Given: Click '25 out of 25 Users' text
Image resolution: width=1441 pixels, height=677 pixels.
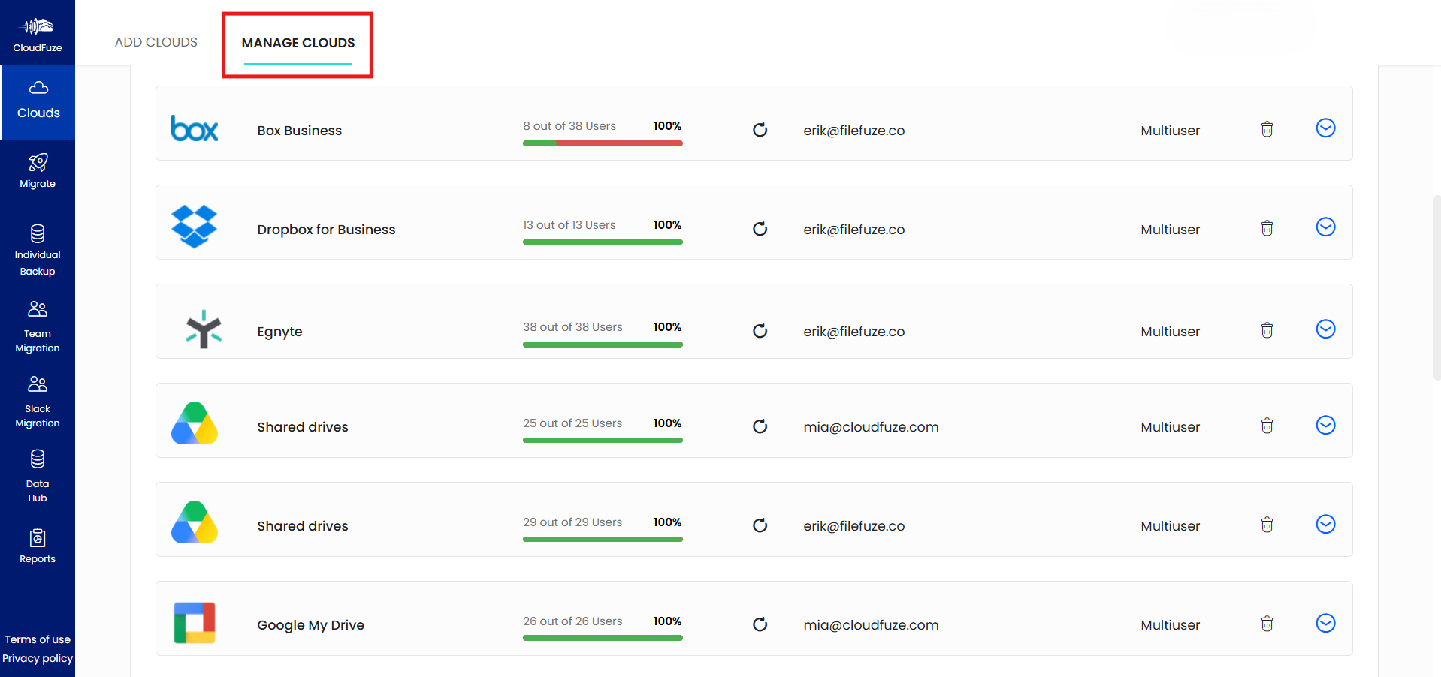Looking at the screenshot, I should (x=572, y=423).
